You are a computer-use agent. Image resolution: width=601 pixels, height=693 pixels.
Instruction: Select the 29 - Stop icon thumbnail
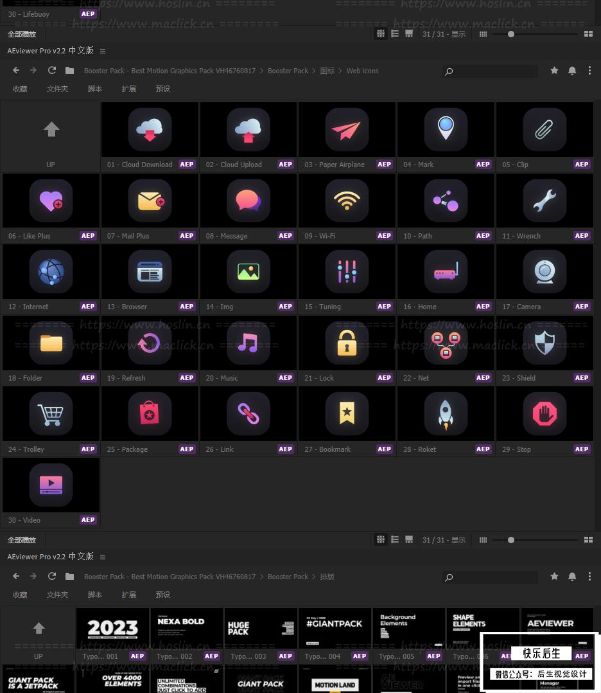tap(544, 414)
